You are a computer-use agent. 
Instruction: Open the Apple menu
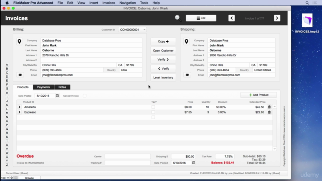[x=7, y=3]
